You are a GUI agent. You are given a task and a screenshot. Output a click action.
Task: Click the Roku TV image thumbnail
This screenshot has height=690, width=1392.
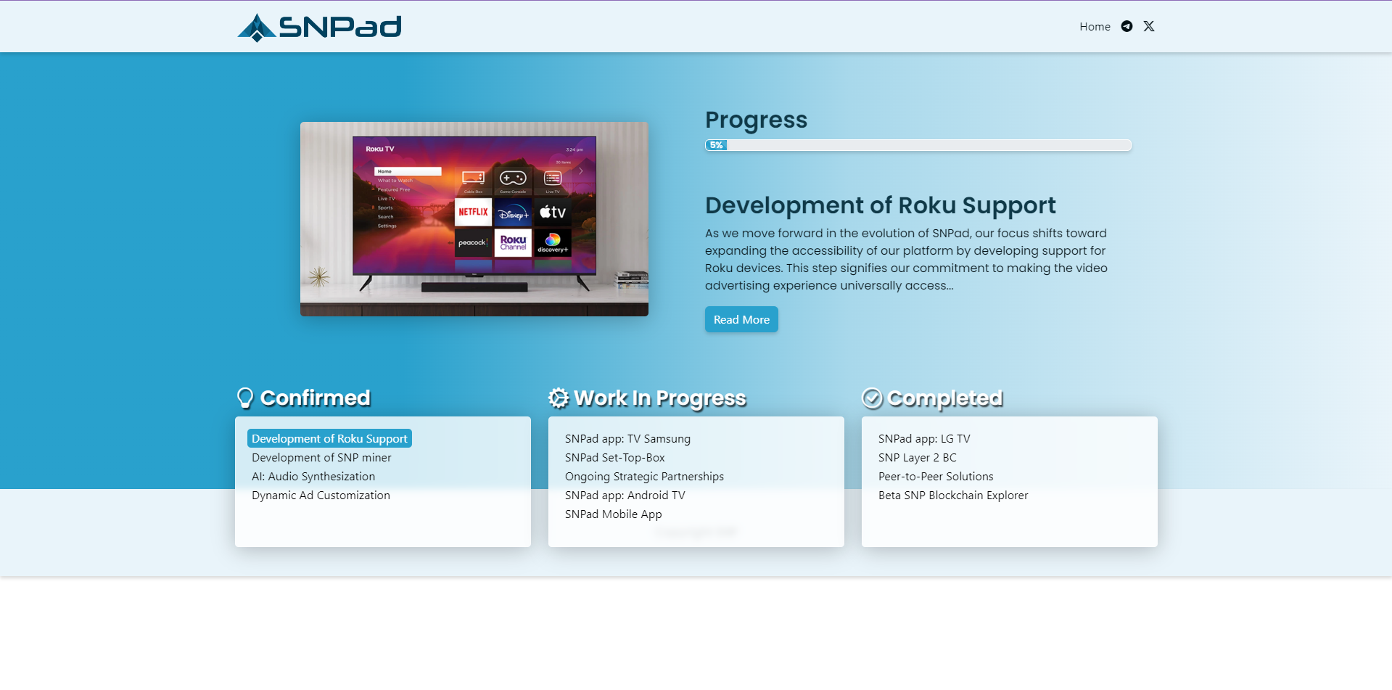point(474,219)
